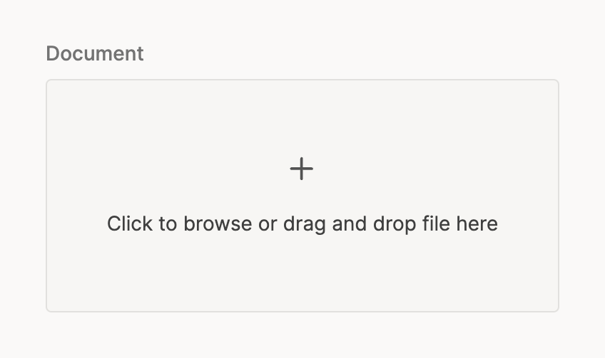Hit the plus symbol in the Document dropzone
This screenshot has height=358, width=605.
pyautogui.click(x=302, y=169)
